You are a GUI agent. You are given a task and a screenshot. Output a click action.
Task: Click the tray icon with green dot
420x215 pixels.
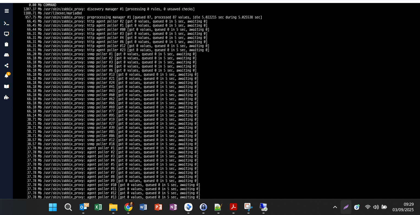[357, 207]
